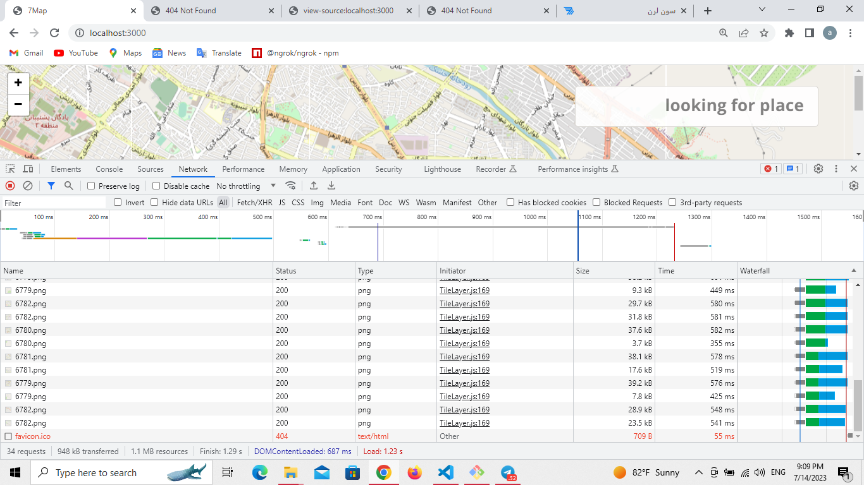Open the Windows Start menu

15,472
